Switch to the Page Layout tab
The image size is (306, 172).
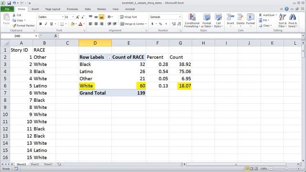click(53, 9)
